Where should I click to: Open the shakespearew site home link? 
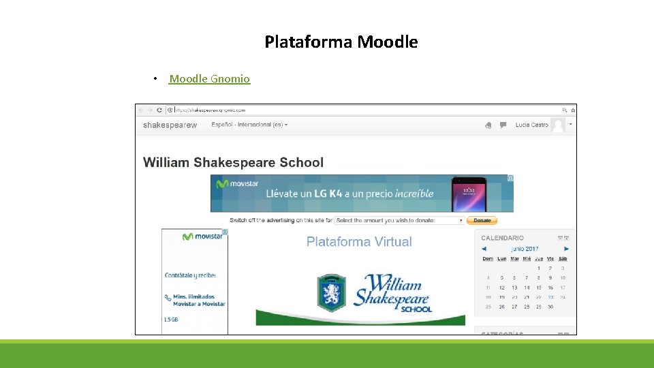point(170,125)
